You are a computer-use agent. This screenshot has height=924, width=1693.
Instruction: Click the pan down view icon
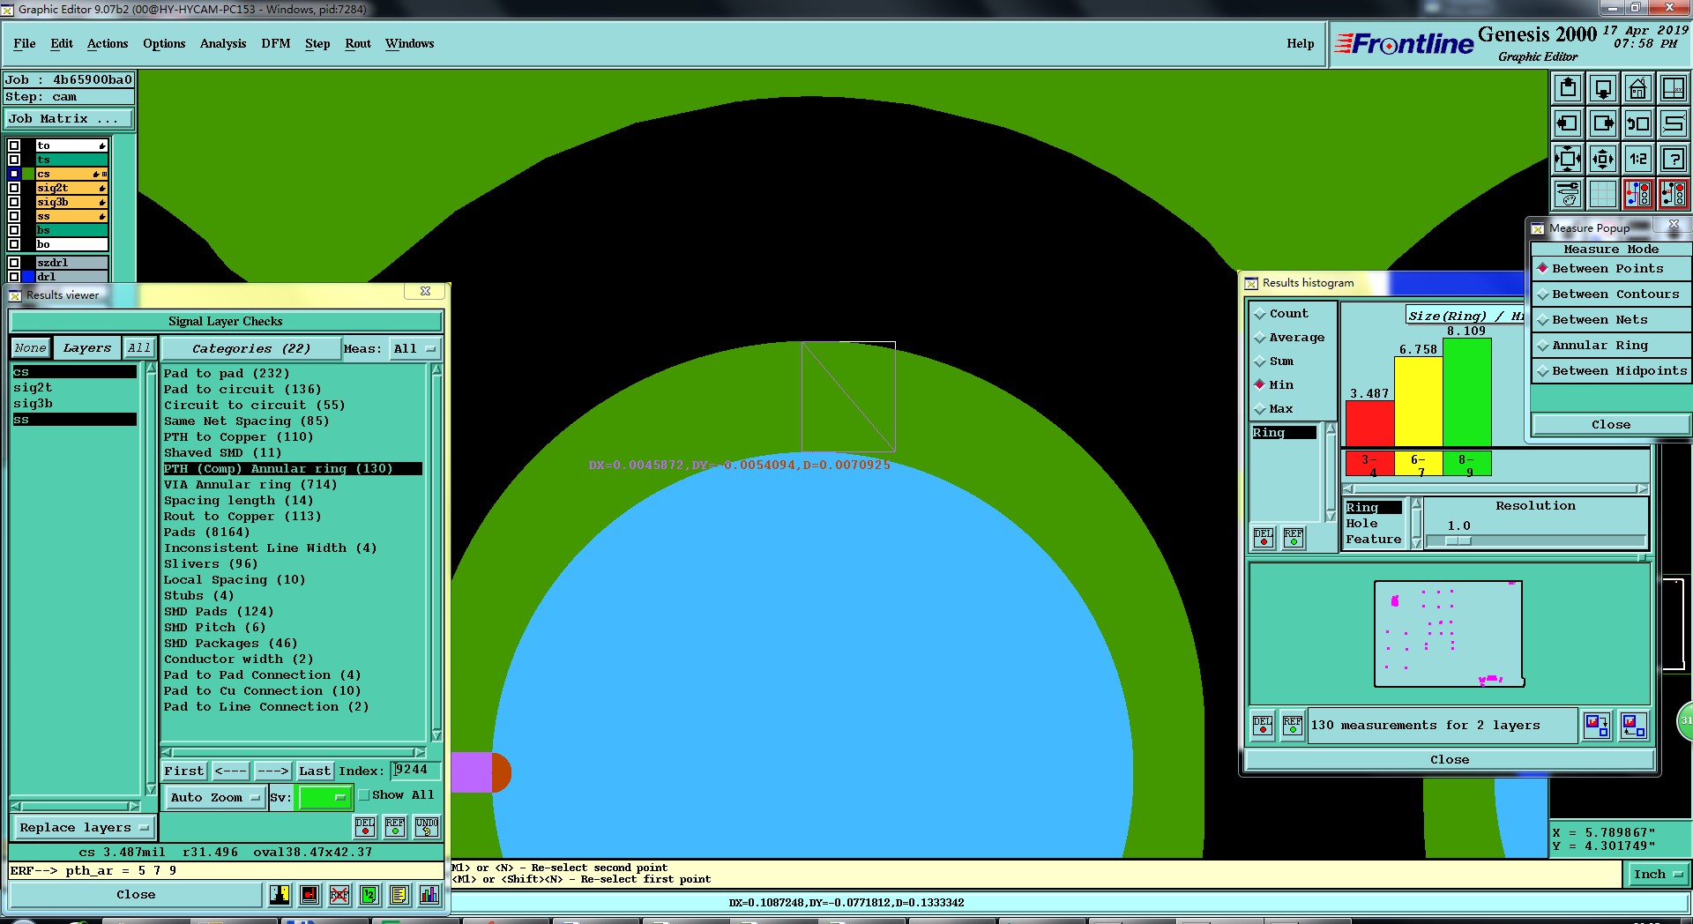pos(1603,88)
